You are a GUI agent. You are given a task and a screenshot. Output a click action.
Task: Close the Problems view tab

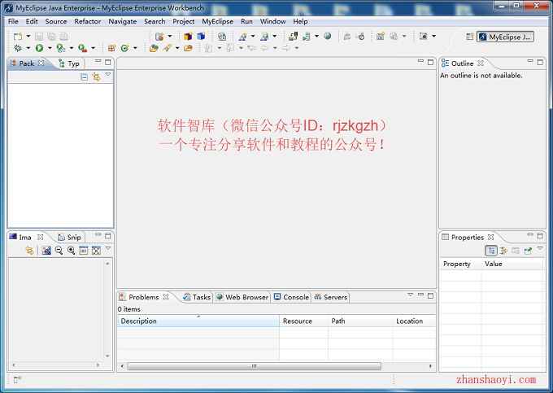pos(166,297)
